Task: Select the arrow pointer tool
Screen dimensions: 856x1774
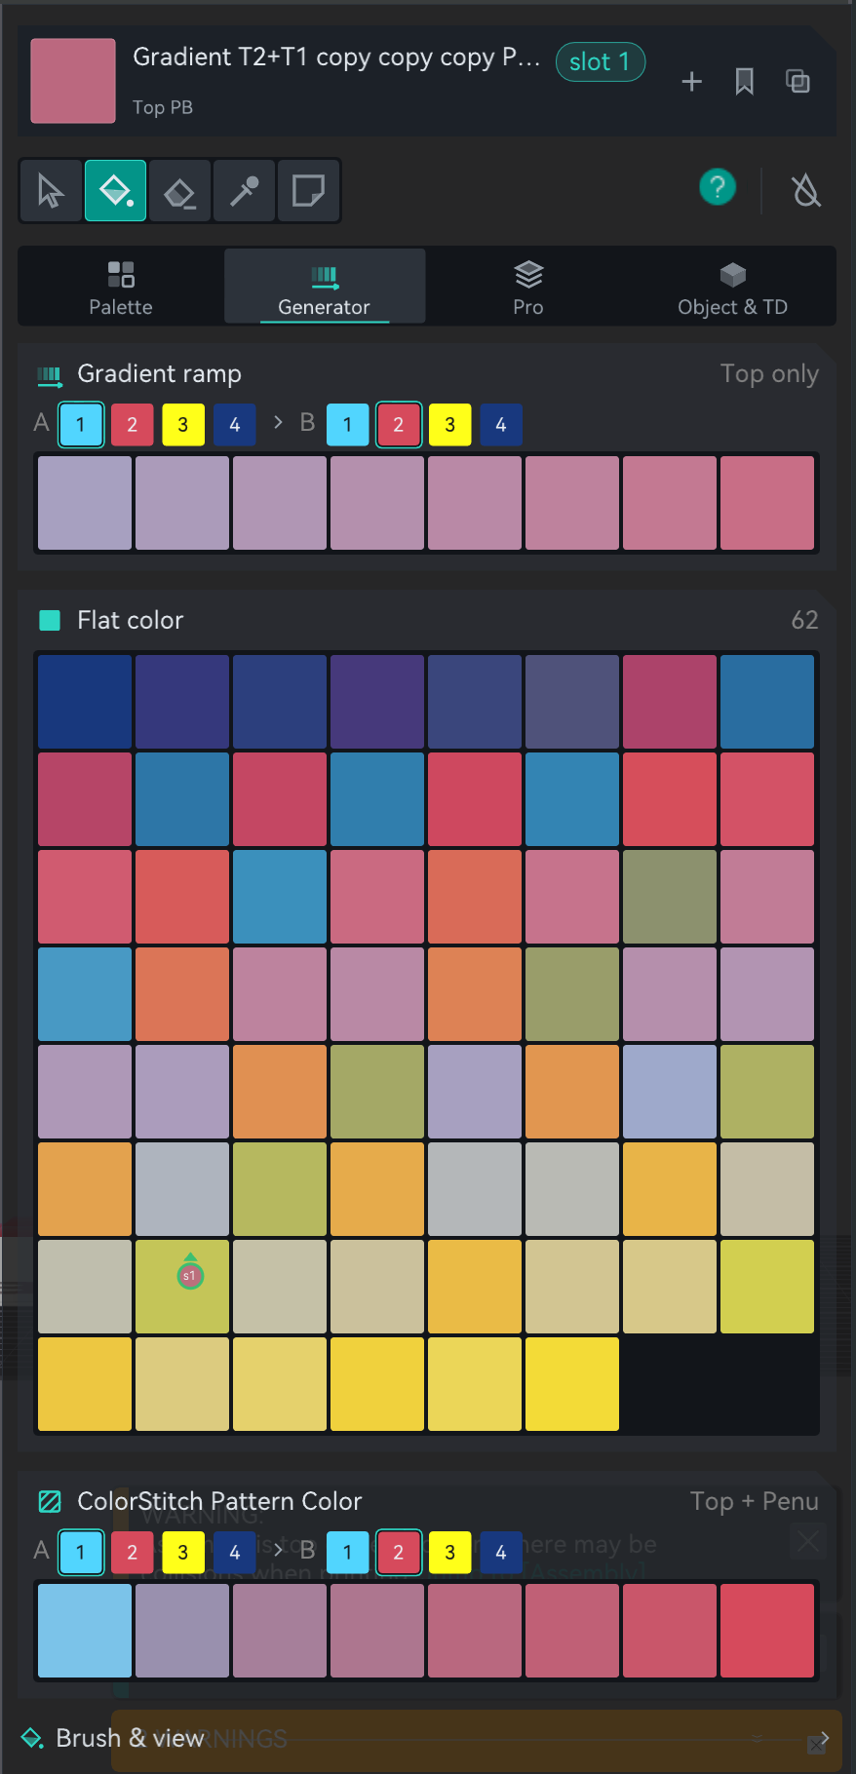Action: click(51, 191)
